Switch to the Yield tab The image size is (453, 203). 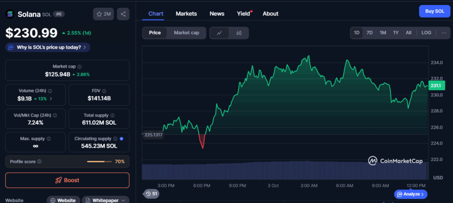point(243,14)
